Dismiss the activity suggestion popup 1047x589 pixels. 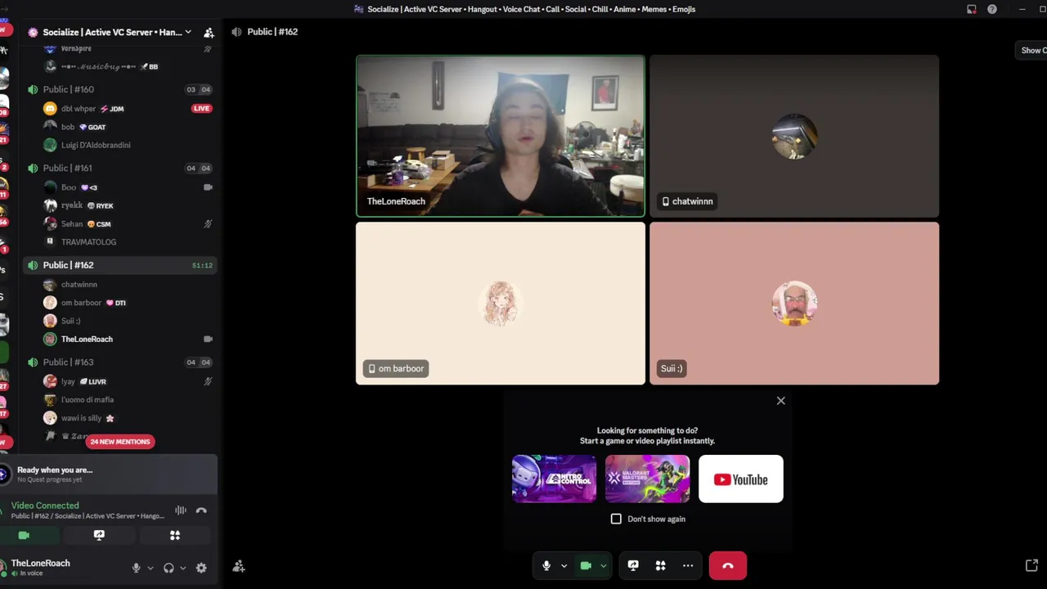(x=780, y=401)
